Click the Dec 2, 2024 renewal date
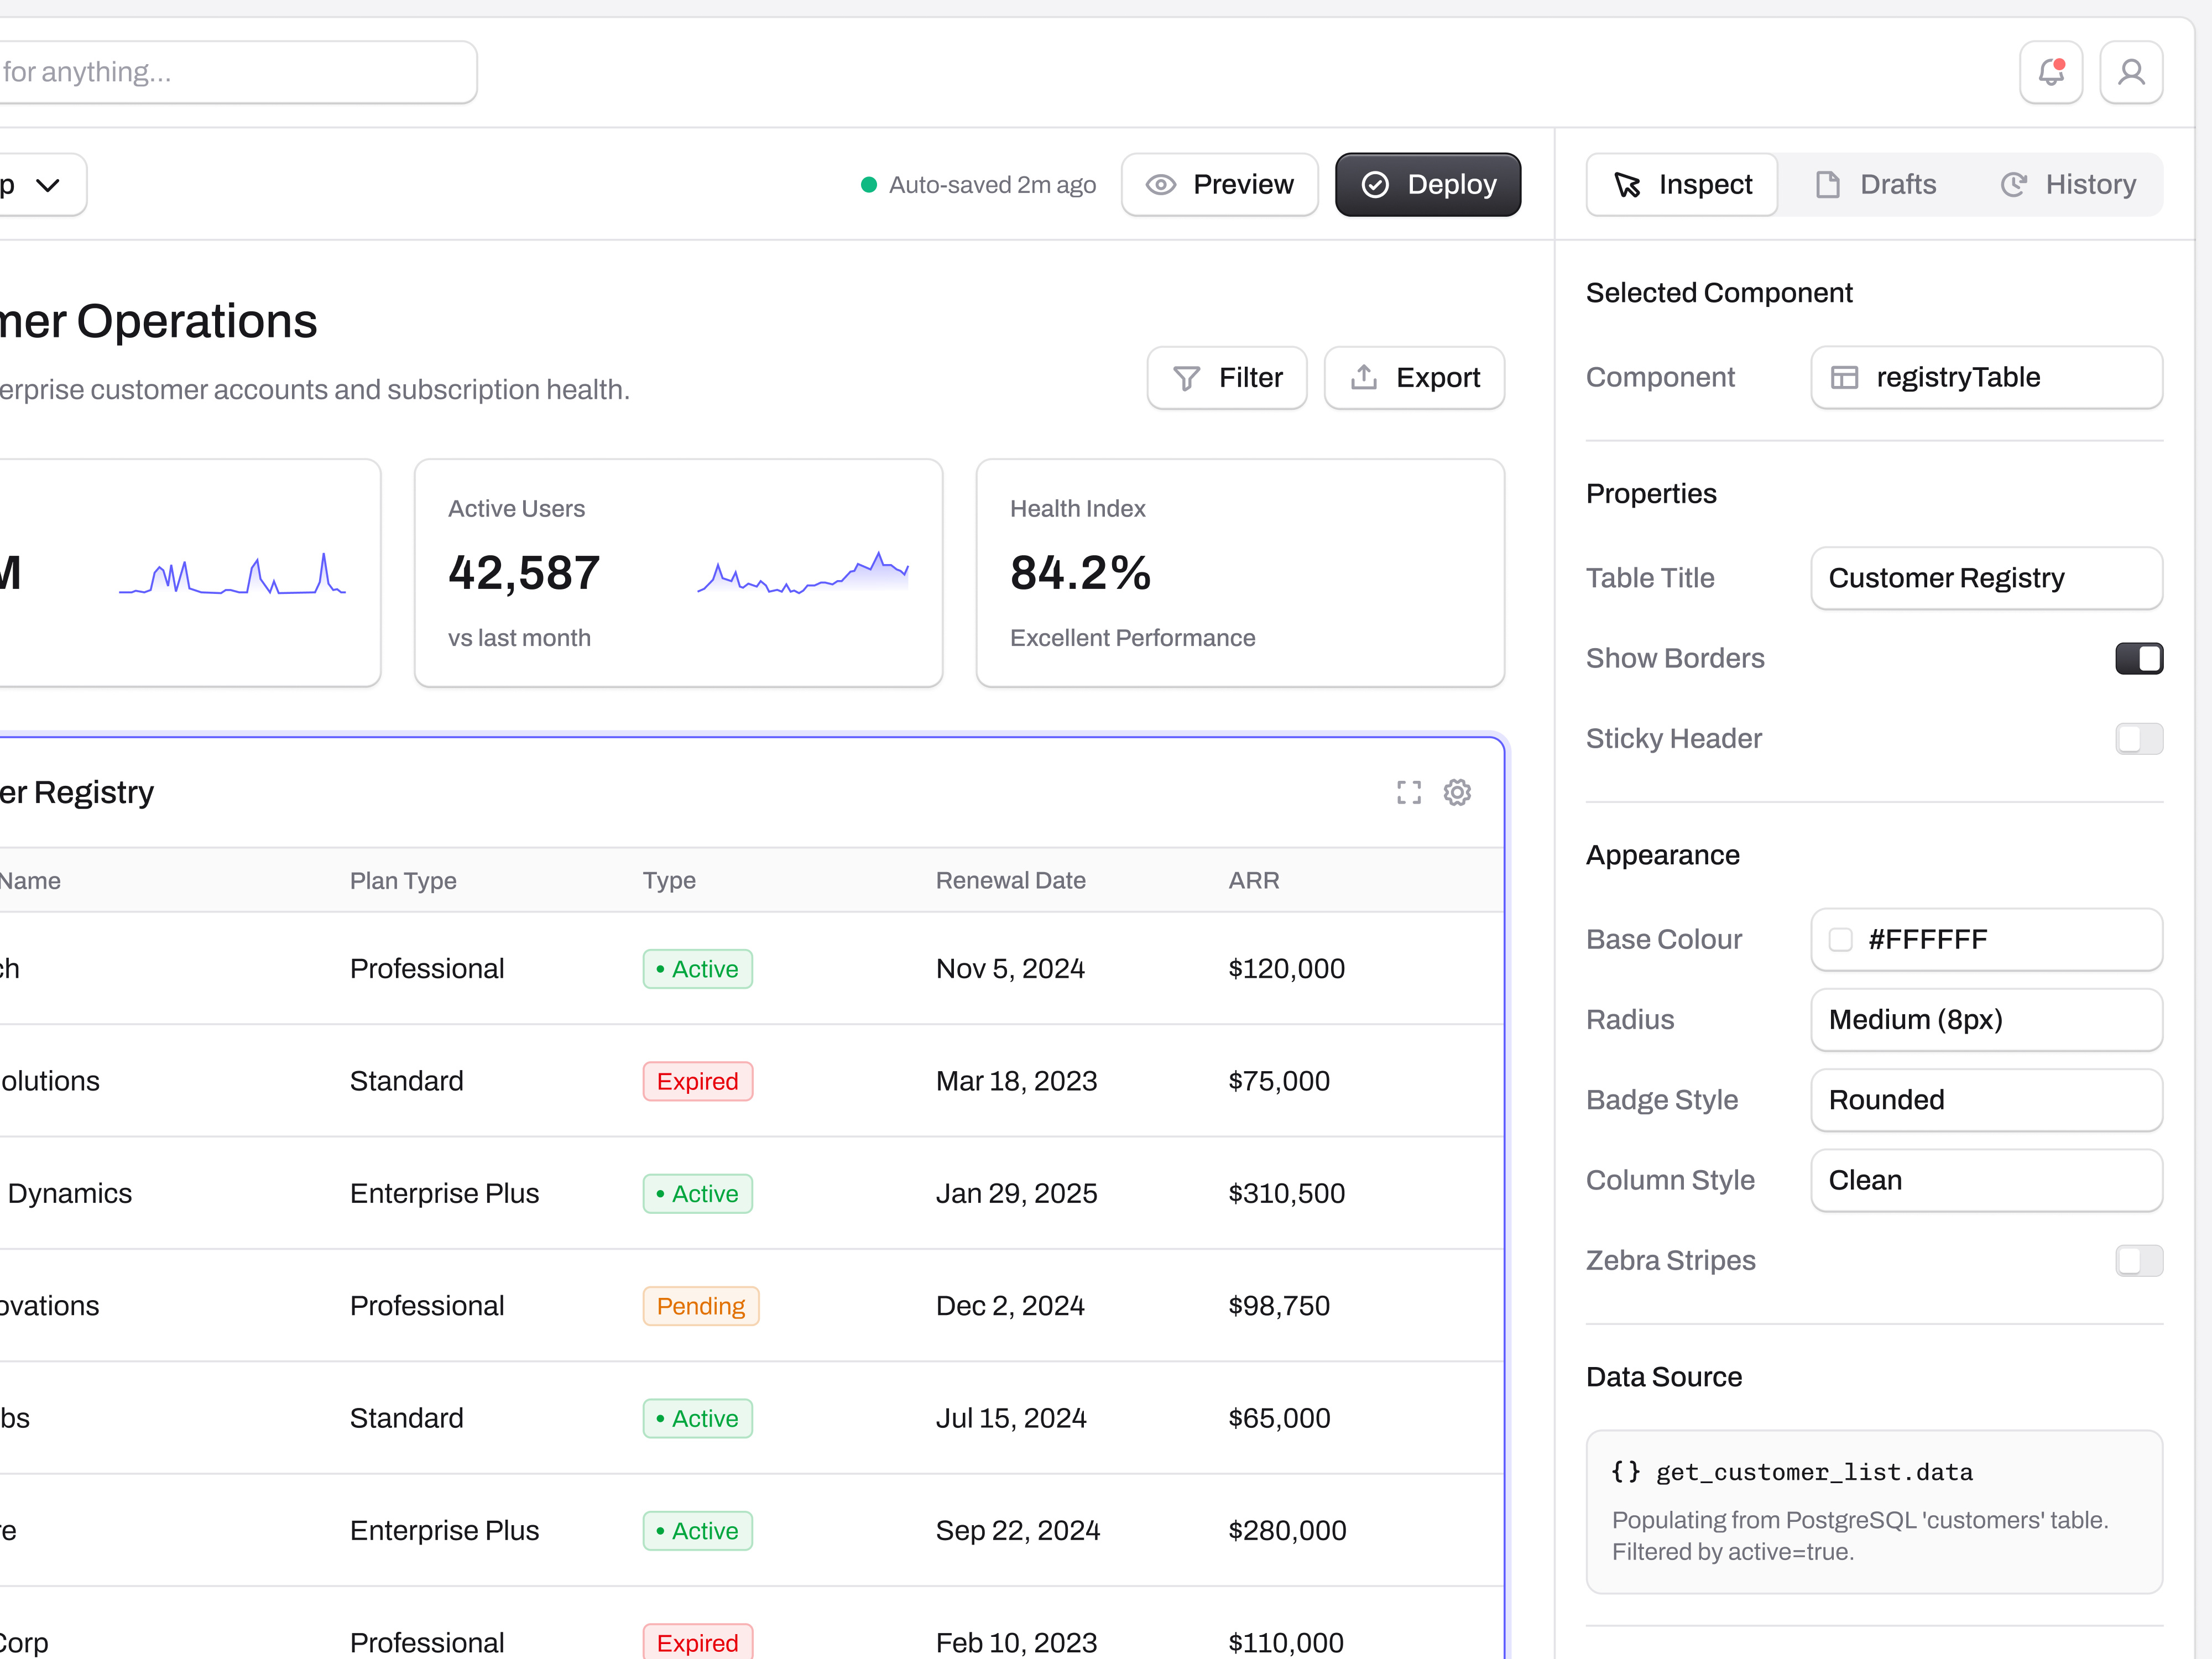 click(1009, 1306)
